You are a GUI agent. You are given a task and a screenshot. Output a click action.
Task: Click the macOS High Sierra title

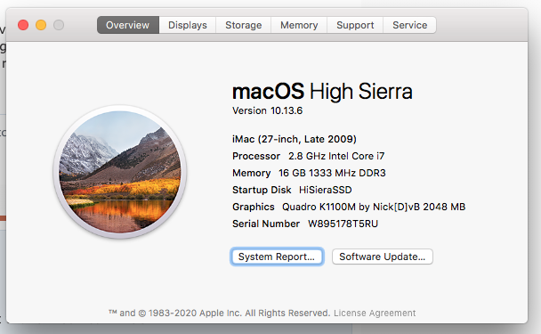click(322, 92)
